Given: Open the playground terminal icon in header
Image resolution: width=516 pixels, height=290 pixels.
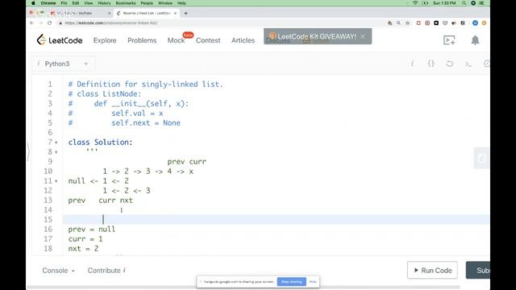Looking at the screenshot, I should [449, 40].
